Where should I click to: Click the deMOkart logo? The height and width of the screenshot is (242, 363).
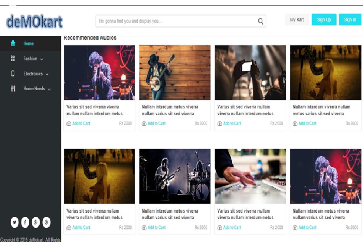pyautogui.click(x=34, y=22)
